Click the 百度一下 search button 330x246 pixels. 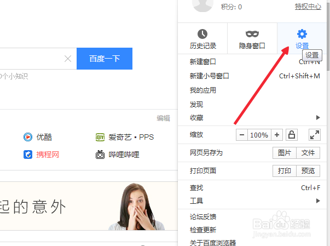(105, 59)
